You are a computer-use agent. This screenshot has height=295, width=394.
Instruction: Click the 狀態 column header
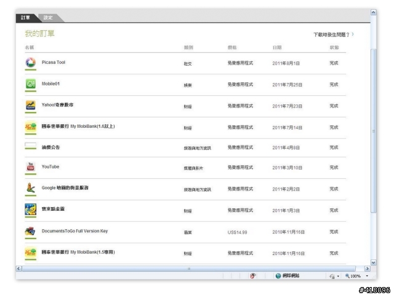pyautogui.click(x=334, y=47)
